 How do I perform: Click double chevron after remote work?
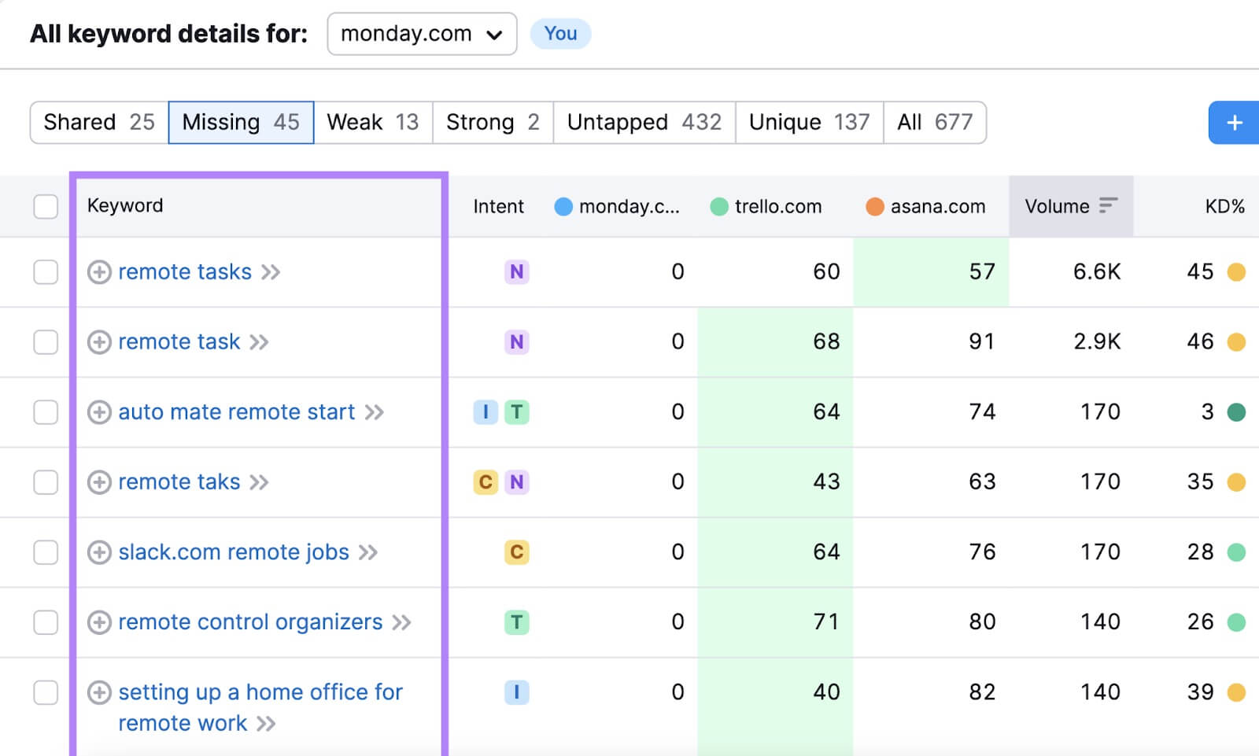coord(266,724)
